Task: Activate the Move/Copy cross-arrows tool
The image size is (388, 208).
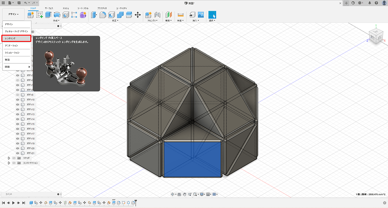Action: [x=137, y=15]
